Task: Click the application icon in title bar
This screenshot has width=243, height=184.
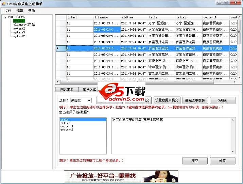Action: (3, 3)
